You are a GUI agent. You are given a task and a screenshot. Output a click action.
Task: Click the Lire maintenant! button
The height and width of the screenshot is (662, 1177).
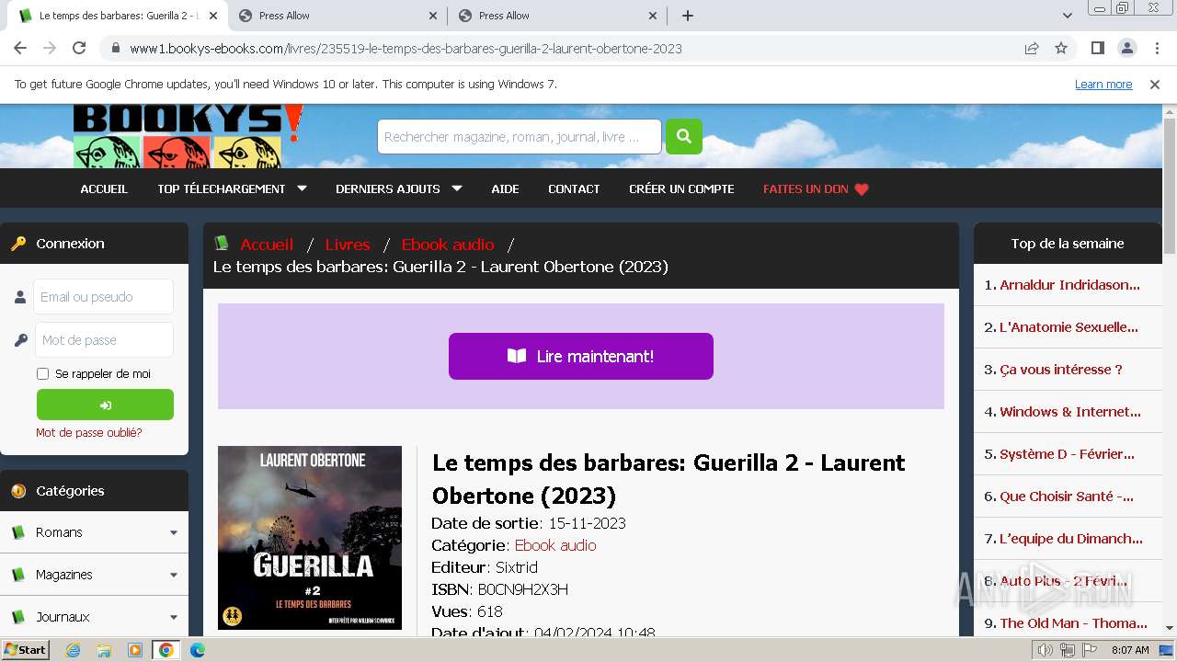click(581, 356)
